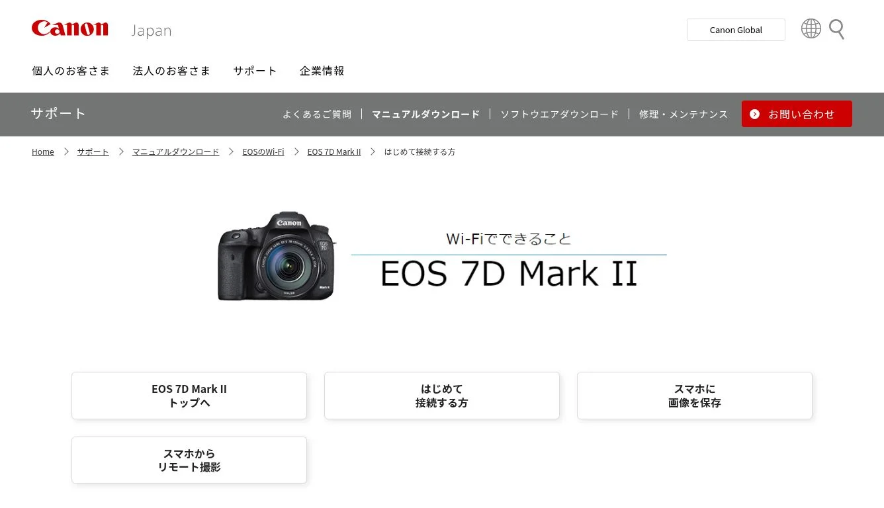Click the red お問い合わせ button
The width and height of the screenshot is (884, 508).
pyautogui.click(x=797, y=114)
